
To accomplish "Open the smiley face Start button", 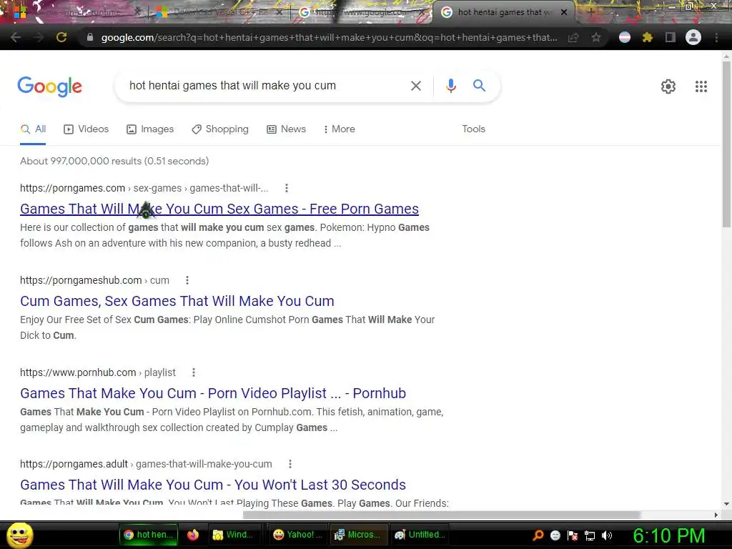I will [x=19, y=535].
